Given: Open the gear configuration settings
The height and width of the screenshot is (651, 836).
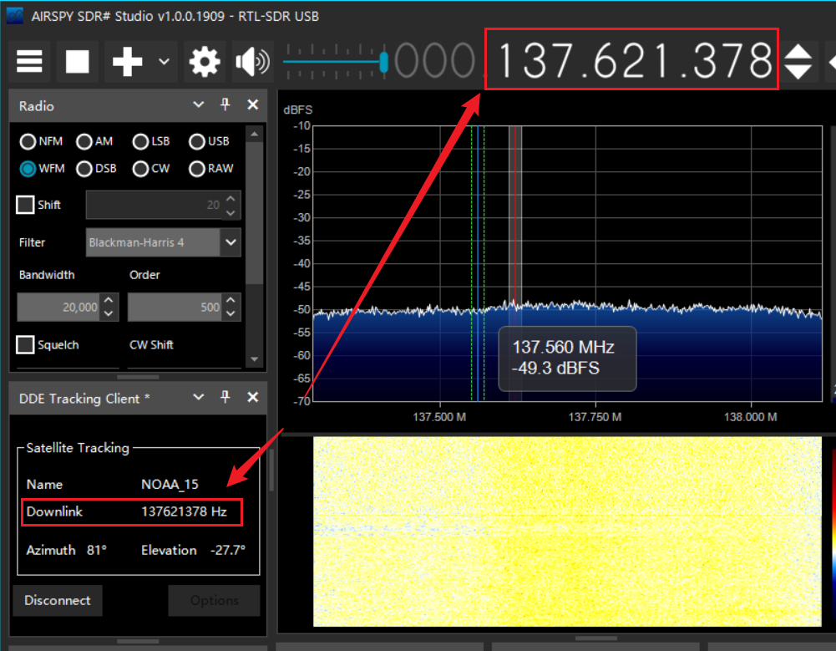Looking at the screenshot, I should (204, 62).
